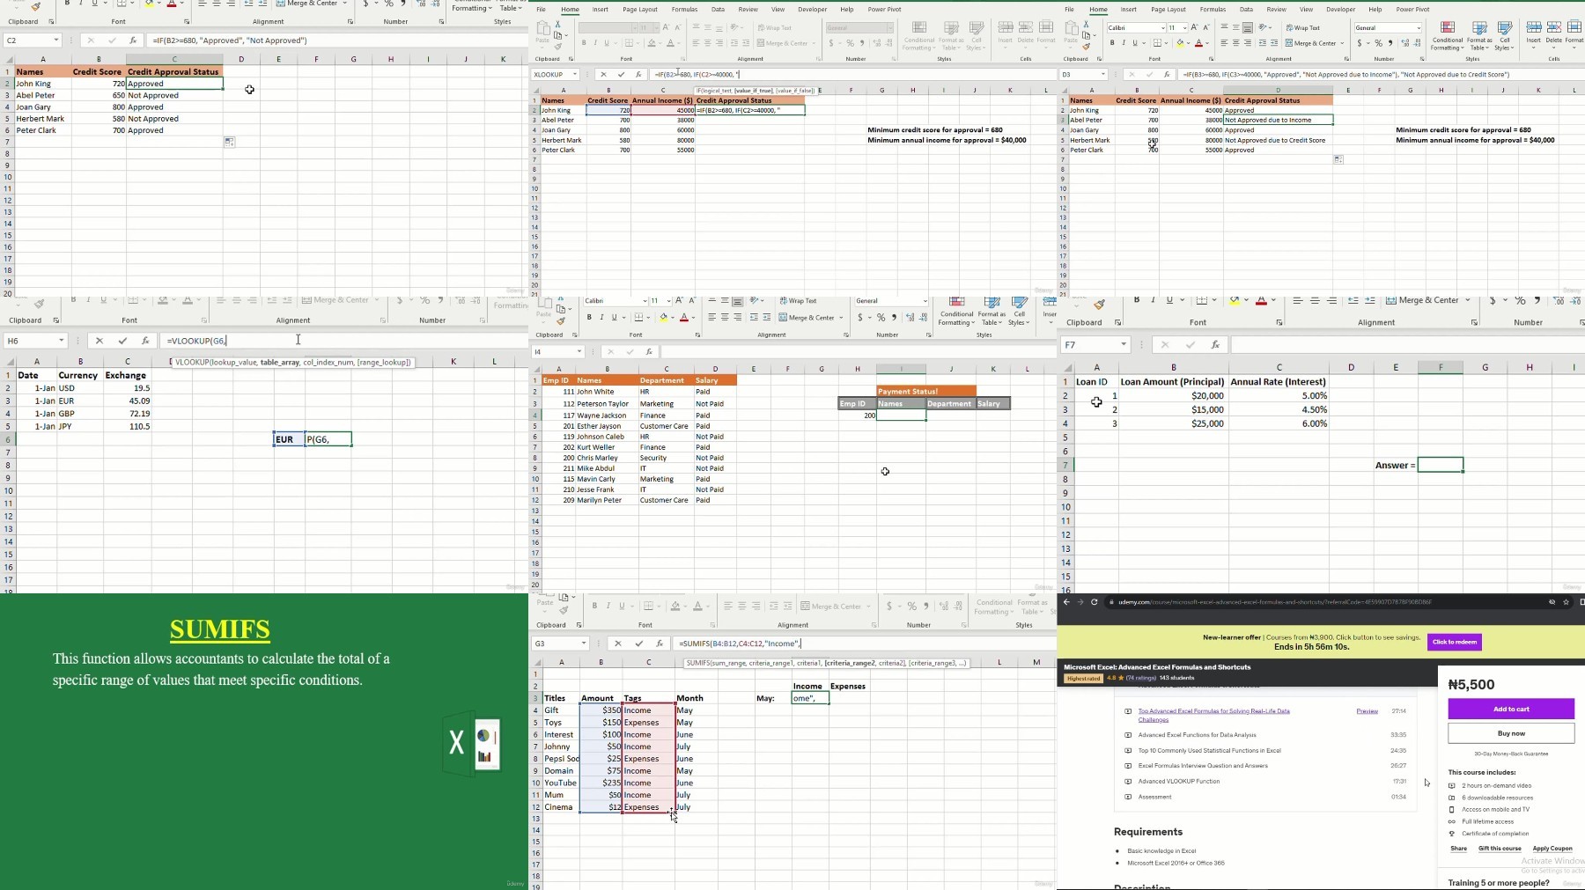Open Conditional Formatting in the D3 formula workbook
Image resolution: width=1585 pixels, height=890 pixels.
(1448, 35)
